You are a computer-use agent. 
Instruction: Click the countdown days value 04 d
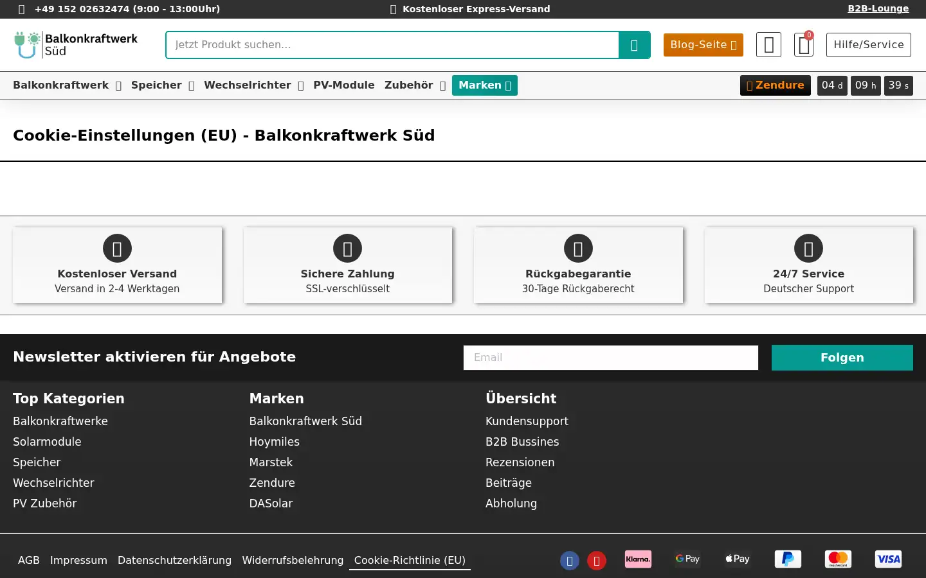click(832, 85)
